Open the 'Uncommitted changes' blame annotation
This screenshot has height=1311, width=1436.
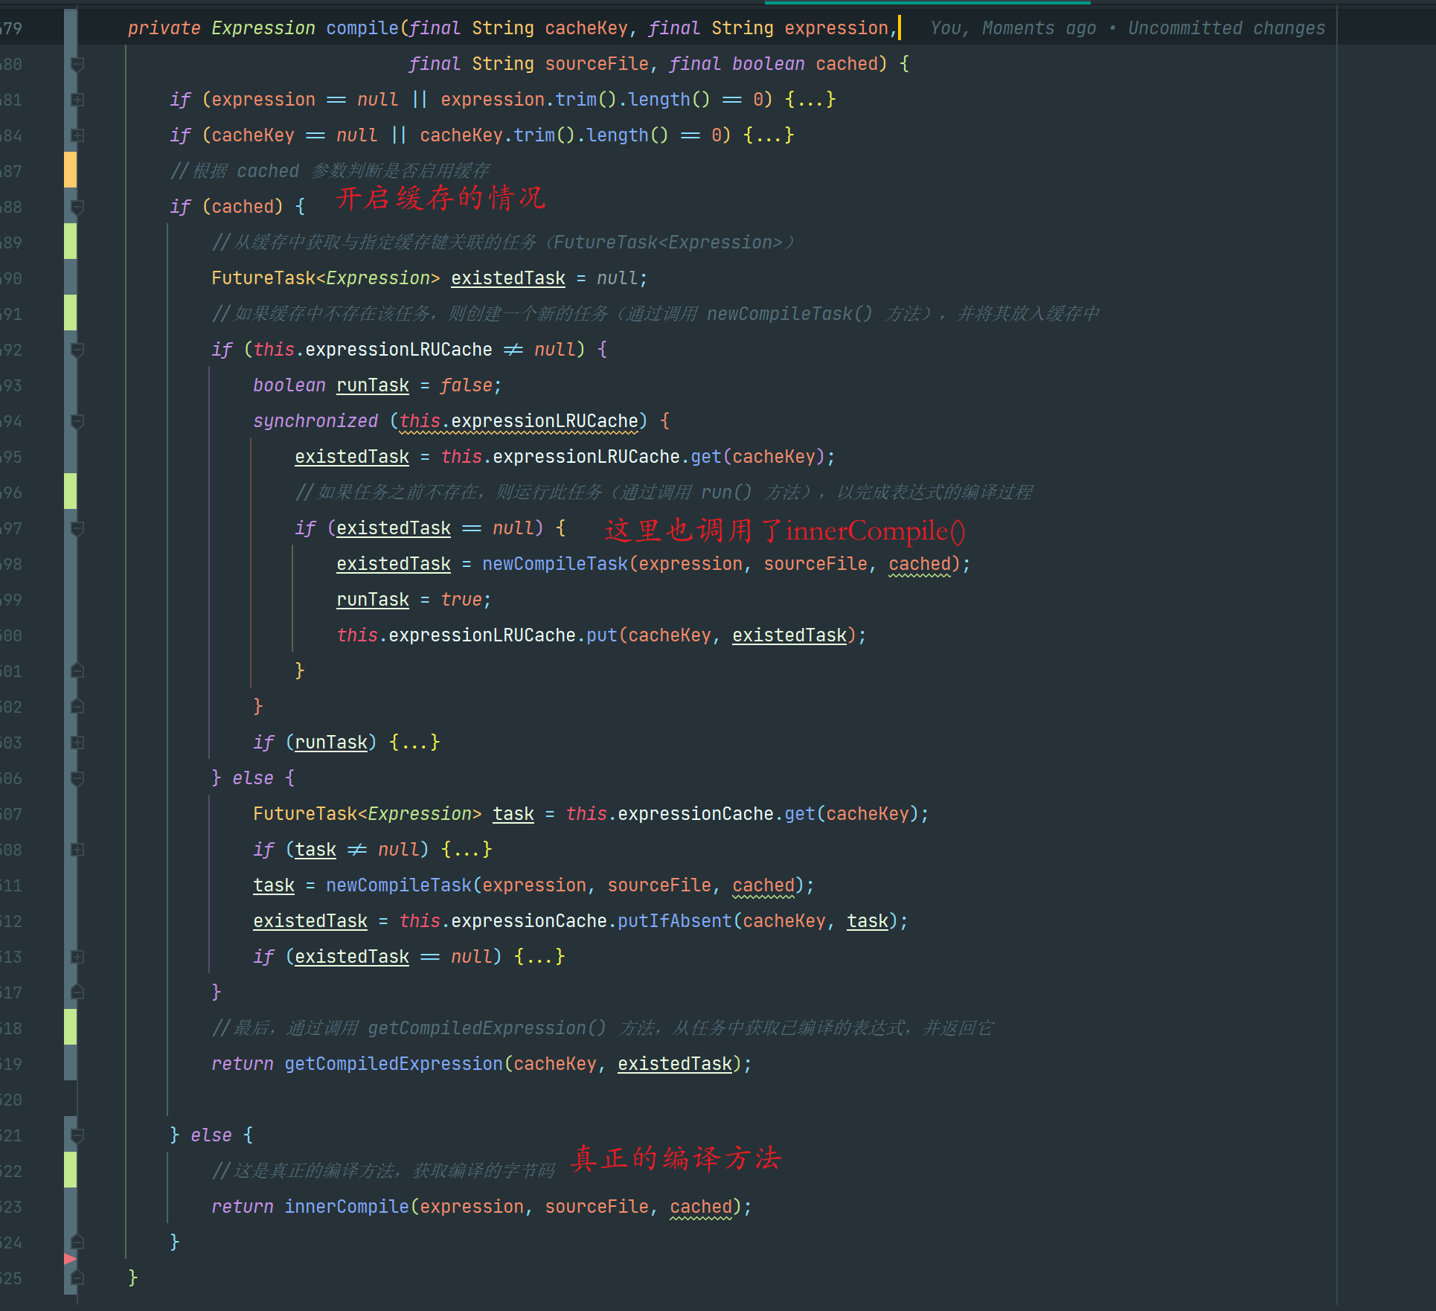click(1226, 28)
